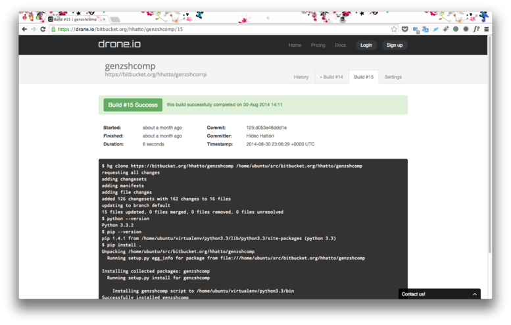Click the browser forward arrow
The image size is (511, 325).
tap(34, 29)
